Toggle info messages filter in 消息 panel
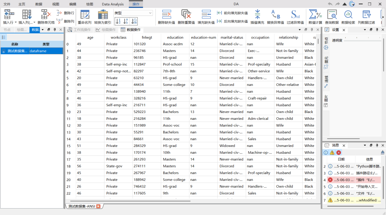 coord(326,153)
